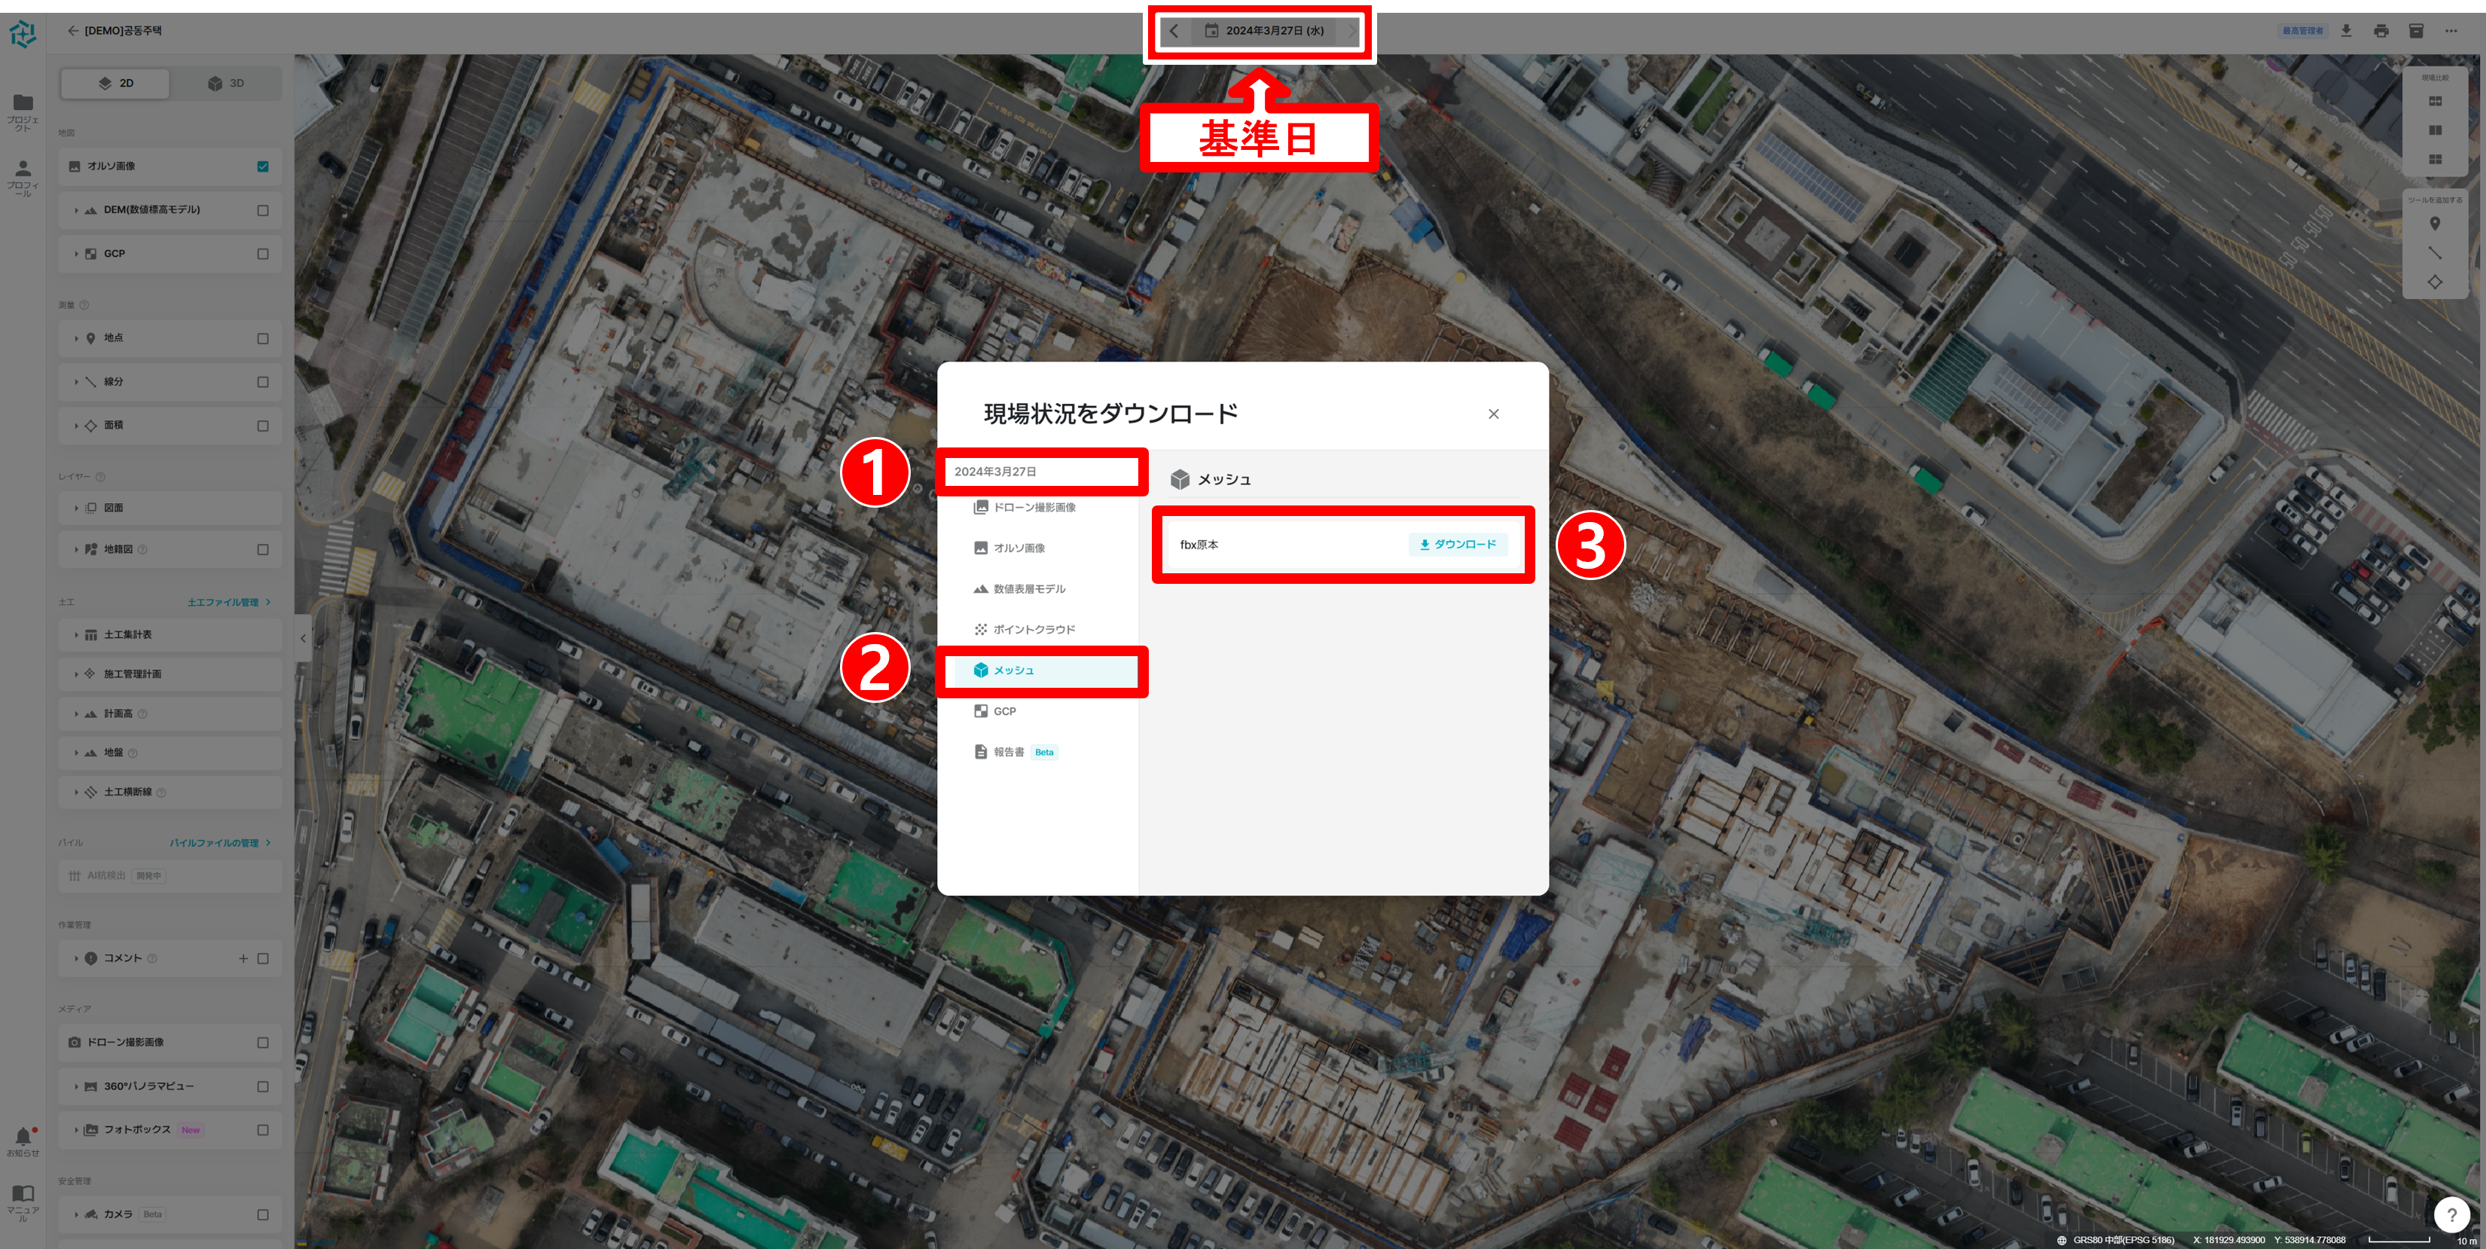Click the download icon in top toolbar
This screenshot has width=2486, height=1249.
pos(2346,31)
